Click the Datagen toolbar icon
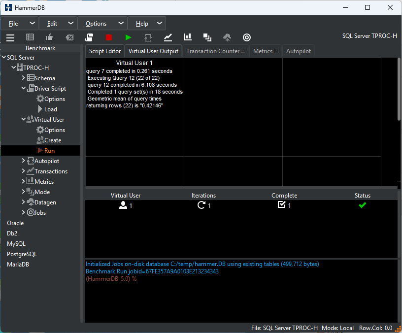Screen dimensions: 402x333 [227, 37]
